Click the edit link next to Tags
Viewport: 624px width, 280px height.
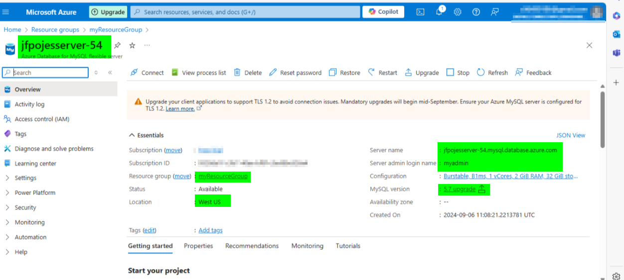point(150,230)
